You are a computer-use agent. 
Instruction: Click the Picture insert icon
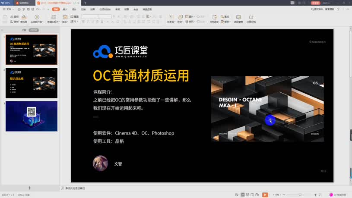(187, 16)
